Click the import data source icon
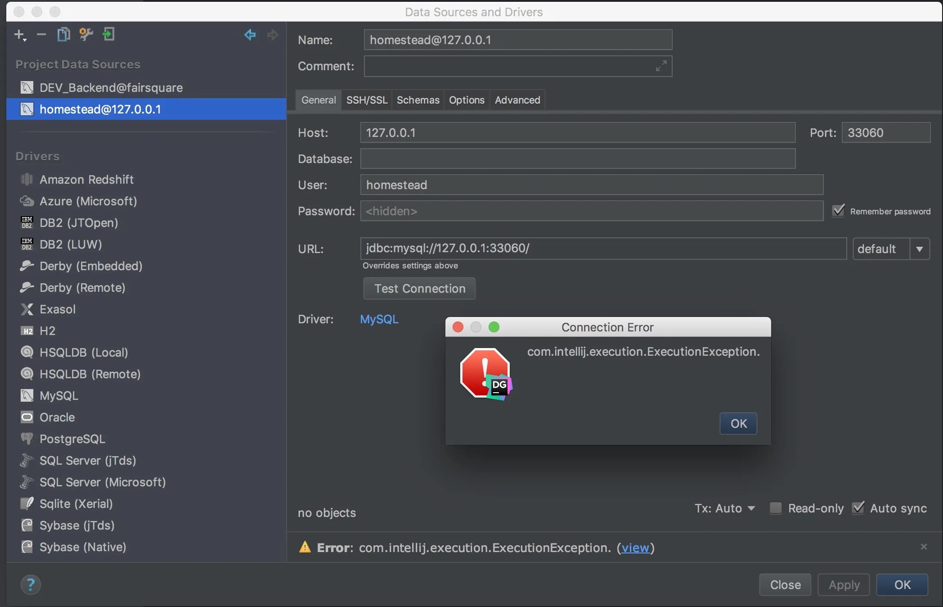 [108, 34]
